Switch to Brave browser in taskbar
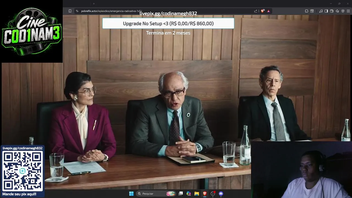This screenshot has width=352, height=198. [205, 194]
